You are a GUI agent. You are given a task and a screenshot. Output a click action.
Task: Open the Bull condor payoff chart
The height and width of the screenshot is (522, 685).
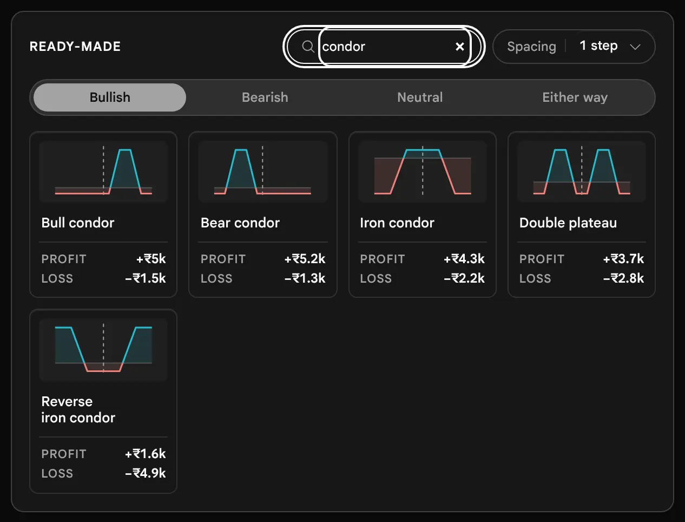[103, 172]
